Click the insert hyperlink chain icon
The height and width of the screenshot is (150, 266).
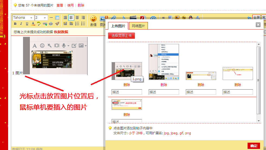coord(45,24)
